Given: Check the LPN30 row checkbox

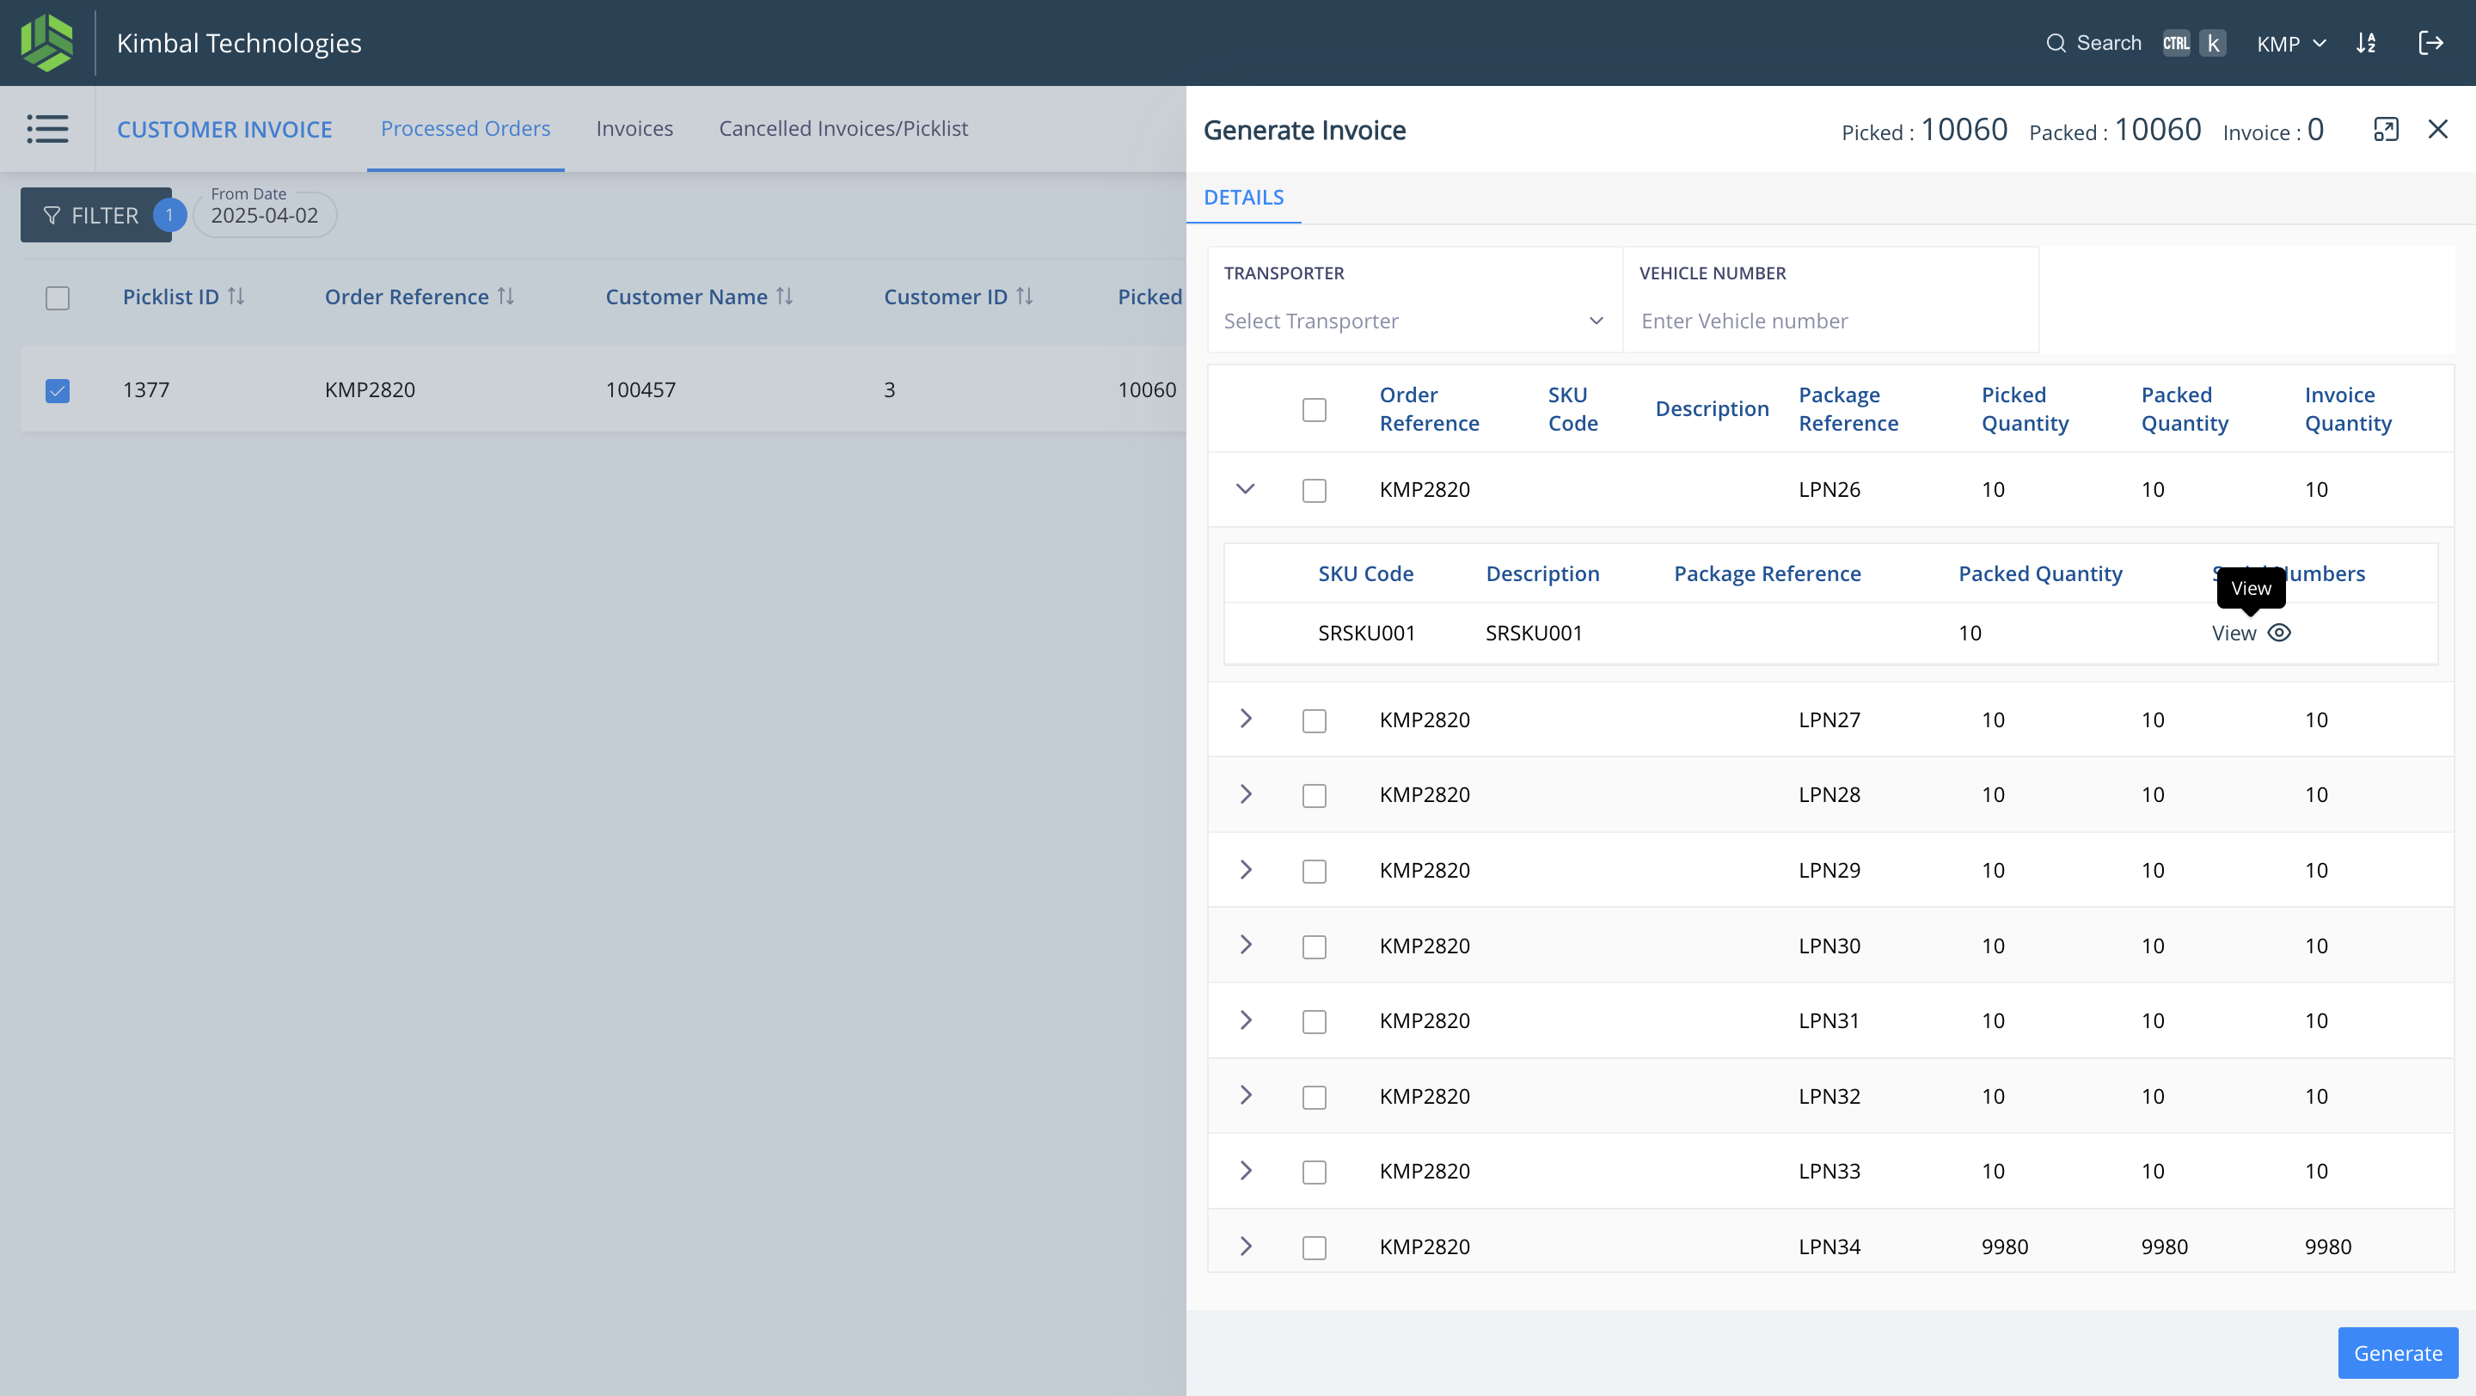Looking at the screenshot, I should click(x=1314, y=946).
